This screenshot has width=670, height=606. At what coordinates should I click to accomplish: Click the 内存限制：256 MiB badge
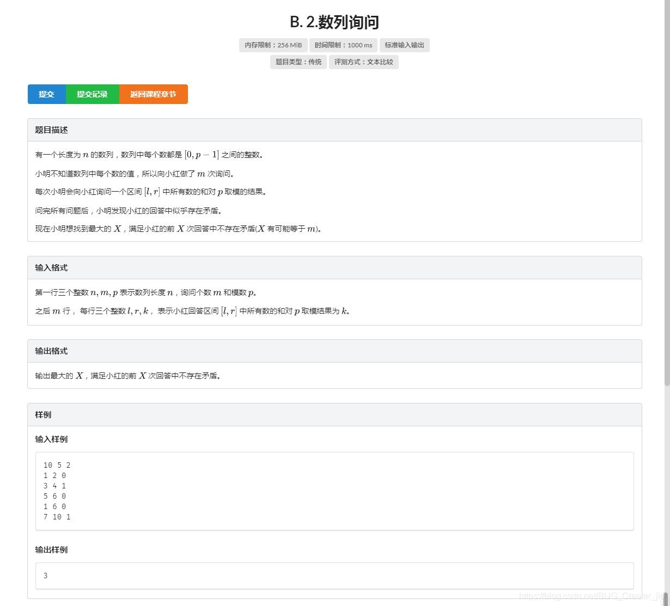coord(272,45)
